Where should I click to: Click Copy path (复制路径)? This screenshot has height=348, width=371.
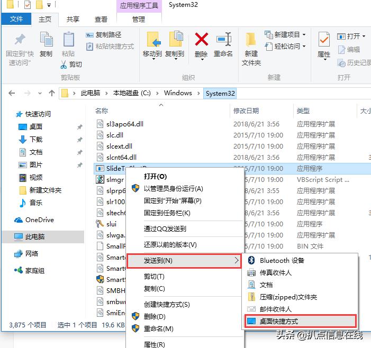pos(104,35)
